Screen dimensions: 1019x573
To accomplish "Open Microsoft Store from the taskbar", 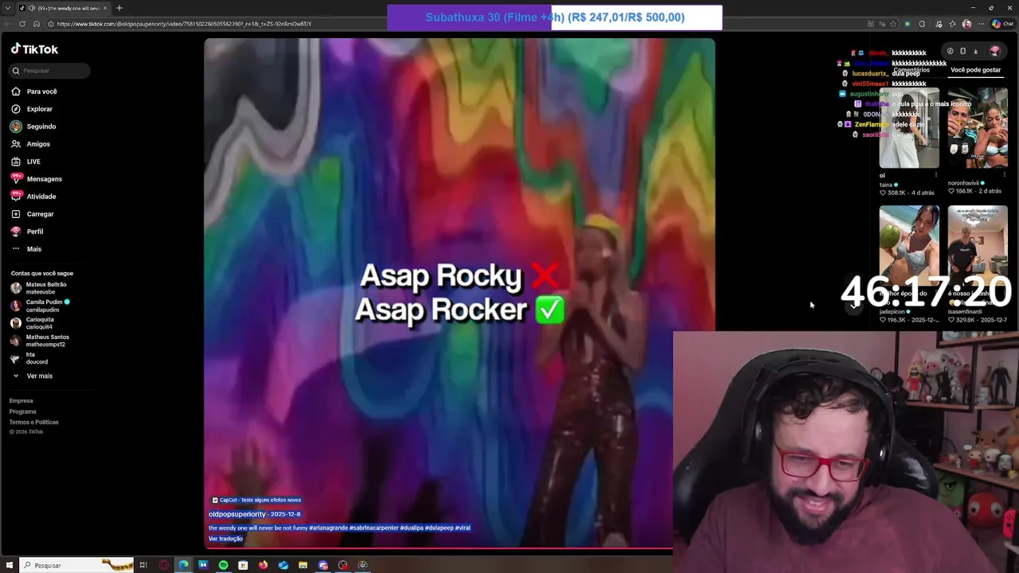I will click(243, 565).
